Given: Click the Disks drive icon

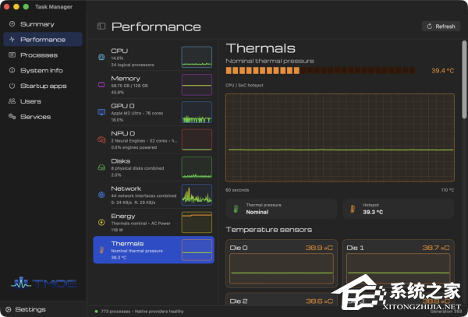Looking at the screenshot, I should [x=101, y=167].
